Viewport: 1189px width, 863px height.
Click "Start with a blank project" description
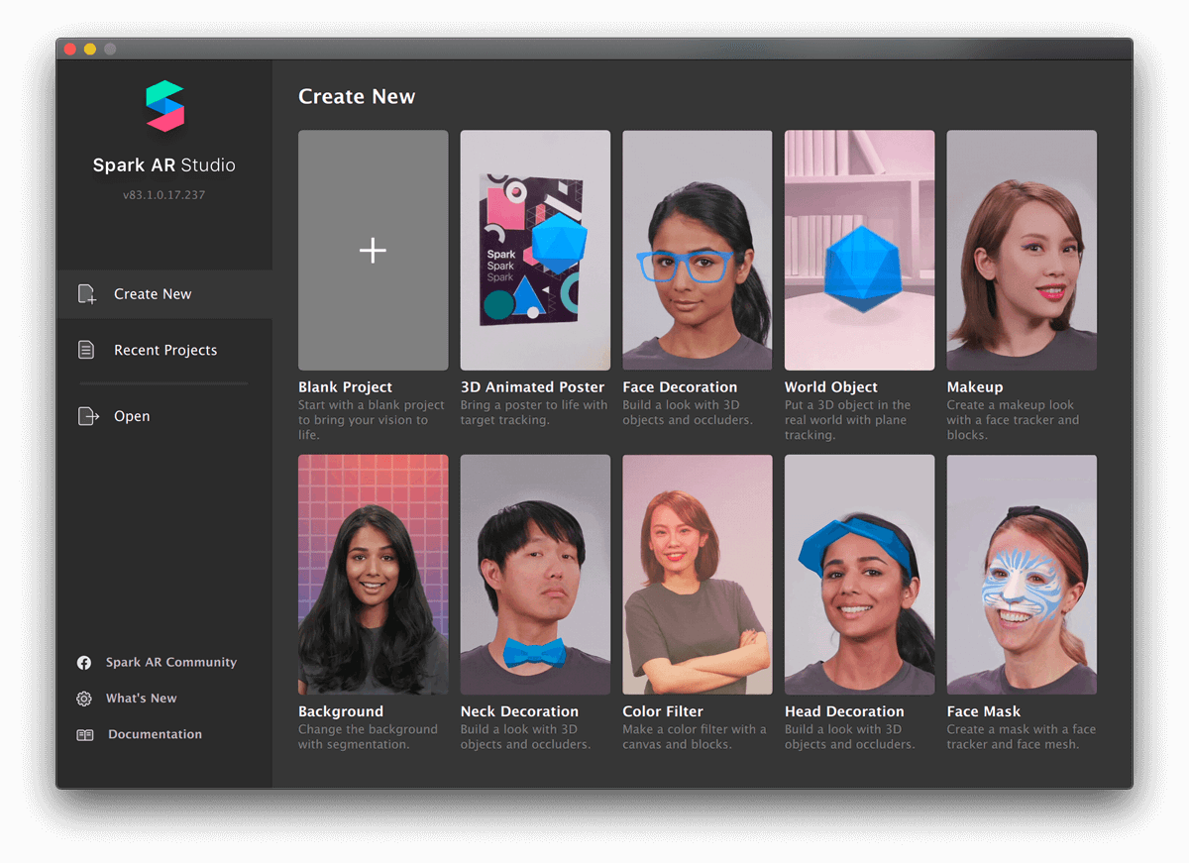372,420
